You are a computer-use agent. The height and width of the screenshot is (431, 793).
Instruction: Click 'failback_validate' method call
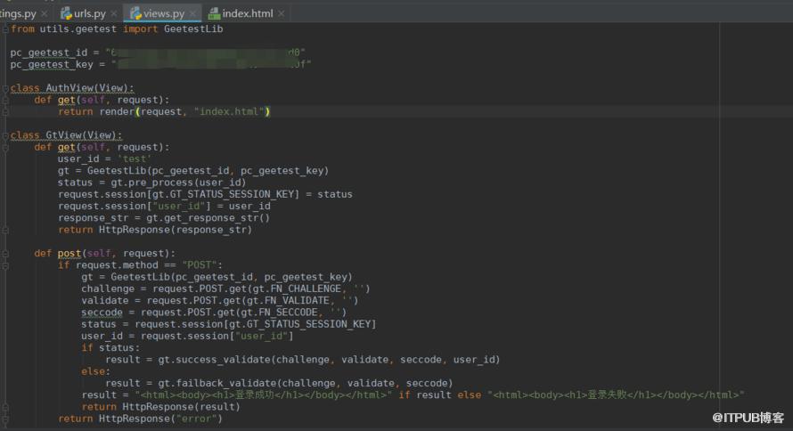225,384
